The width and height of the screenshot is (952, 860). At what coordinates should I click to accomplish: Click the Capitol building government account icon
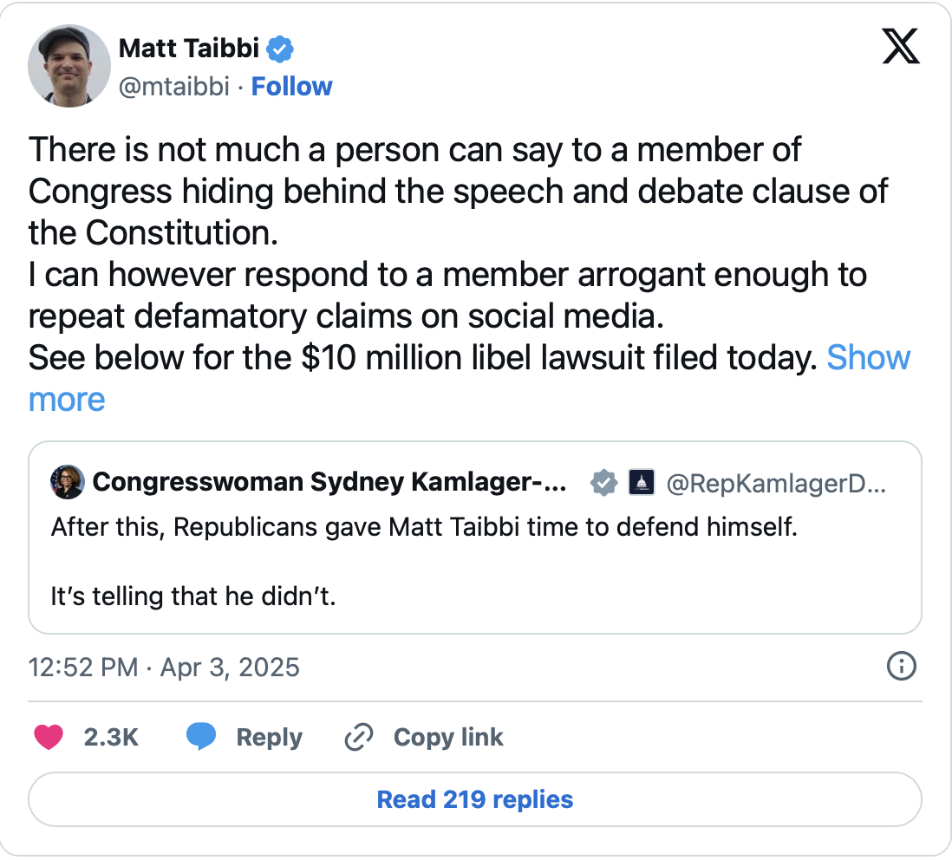tap(641, 483)
